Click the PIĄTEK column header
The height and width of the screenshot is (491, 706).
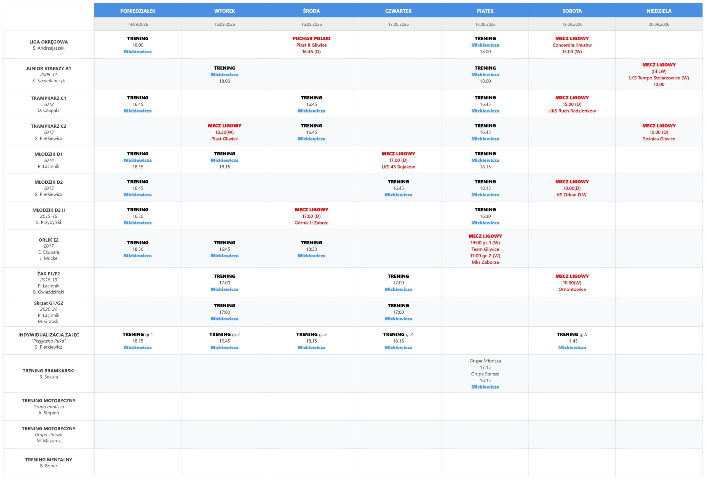(485, 11)
